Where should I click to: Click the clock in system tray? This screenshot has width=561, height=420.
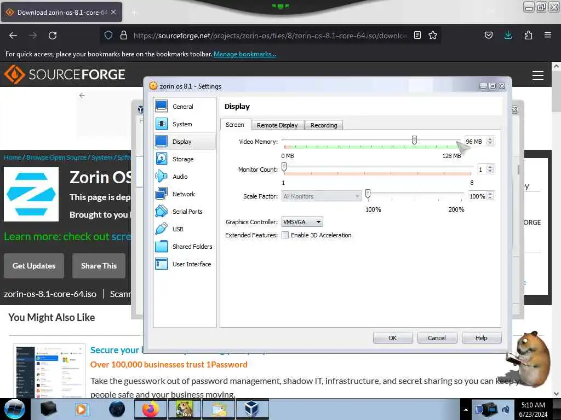(533, 410)
